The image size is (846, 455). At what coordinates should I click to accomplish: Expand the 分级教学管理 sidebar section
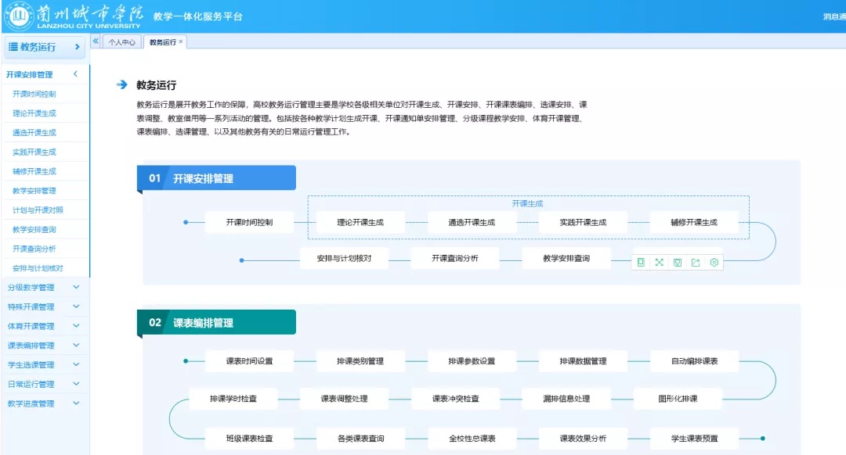click(x=76, y=287)
